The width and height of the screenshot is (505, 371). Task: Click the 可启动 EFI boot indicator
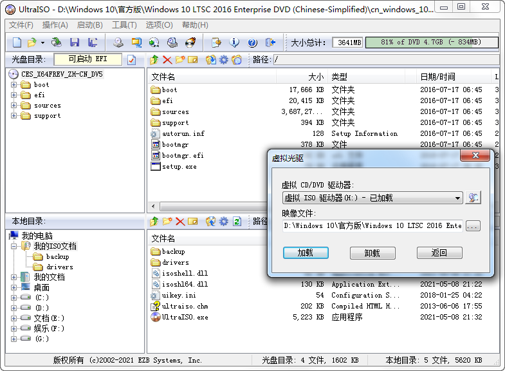(88, 59)
